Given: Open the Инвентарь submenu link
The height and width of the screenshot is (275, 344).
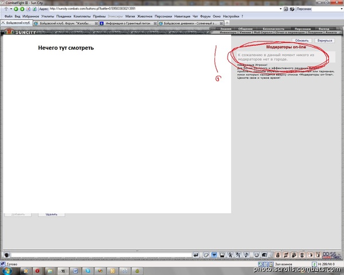Looking at the screenshot, I should coord(228,32).
